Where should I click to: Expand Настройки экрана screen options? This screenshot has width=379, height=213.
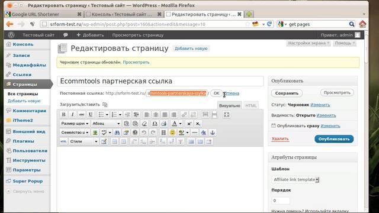coord(309,43)
